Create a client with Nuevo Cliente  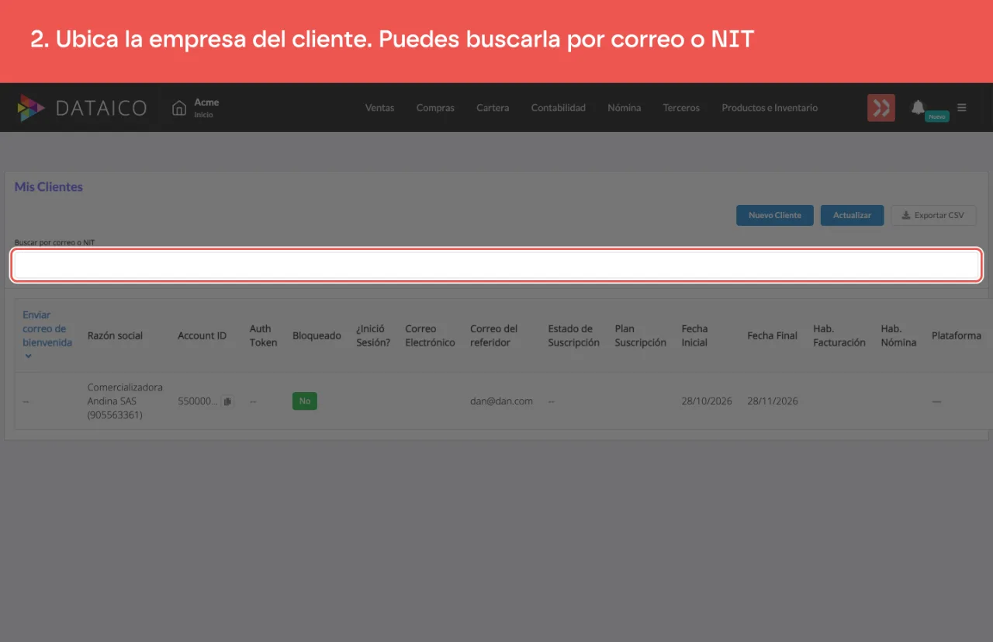(x=775, y=215)
